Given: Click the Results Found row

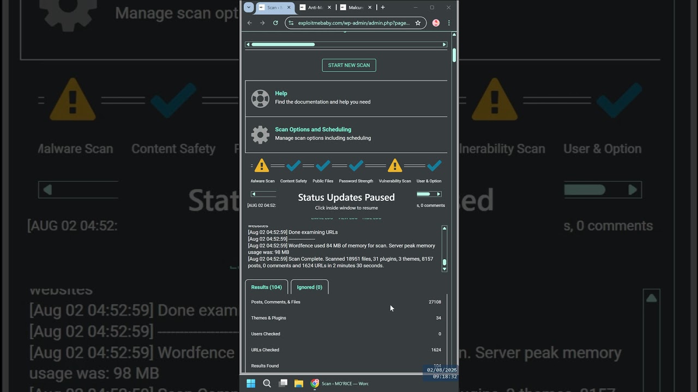Looking at the screenshot, I should [x=346, y=366].
